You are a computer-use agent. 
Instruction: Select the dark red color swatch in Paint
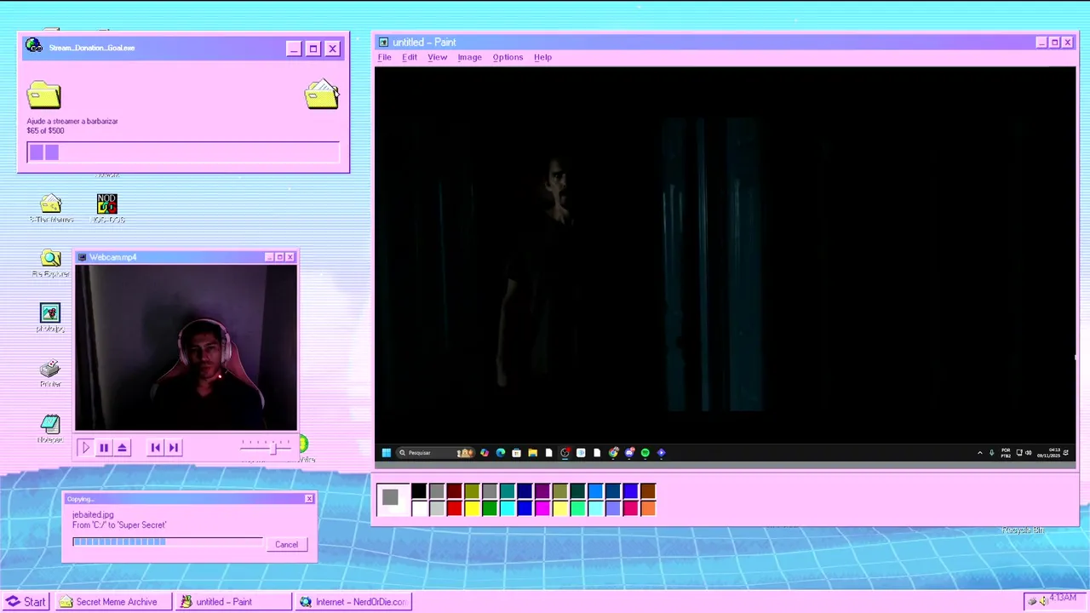tap(454, 491)
